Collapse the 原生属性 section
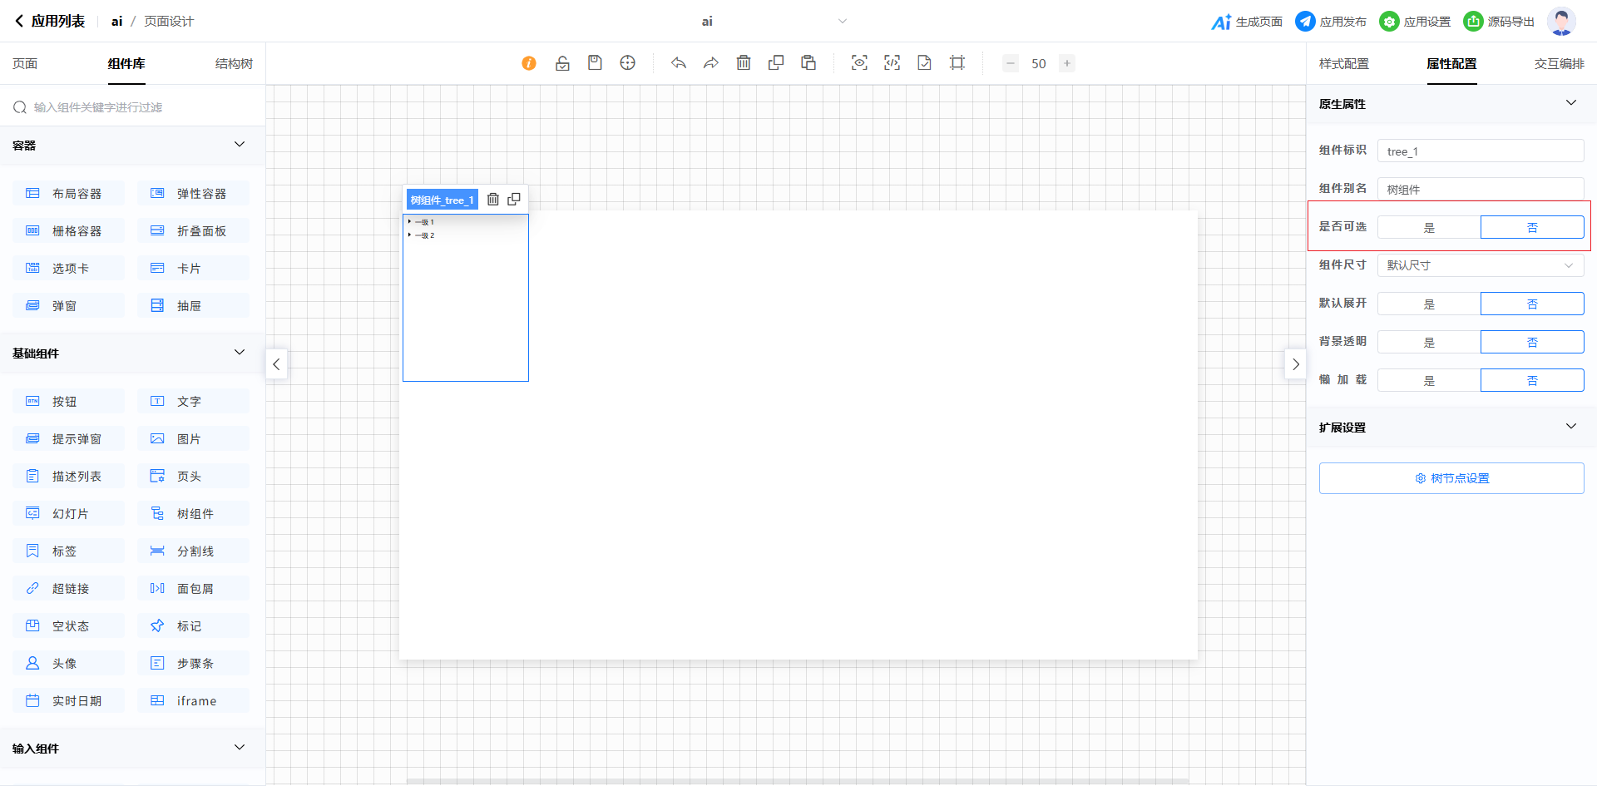This screenshot has height=786, width=1597. click(x=1570, y=103)
